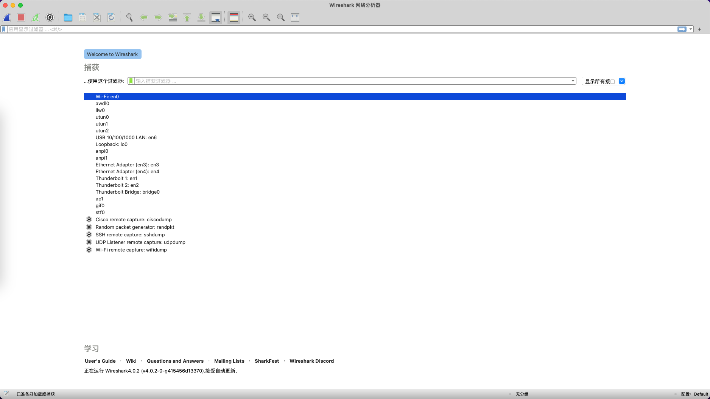Click the display filter input field
The width and height of the screenshot is (710, 399).
[342, 29]
